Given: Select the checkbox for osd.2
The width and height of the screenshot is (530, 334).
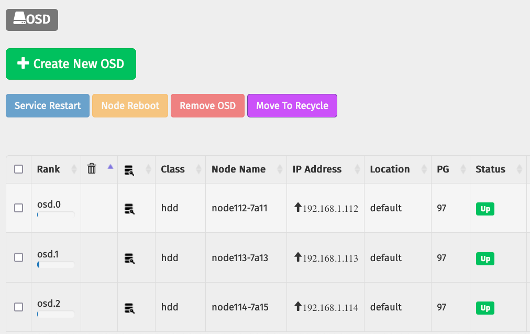Looking at the screenshot, I should [x=18, y=307].
